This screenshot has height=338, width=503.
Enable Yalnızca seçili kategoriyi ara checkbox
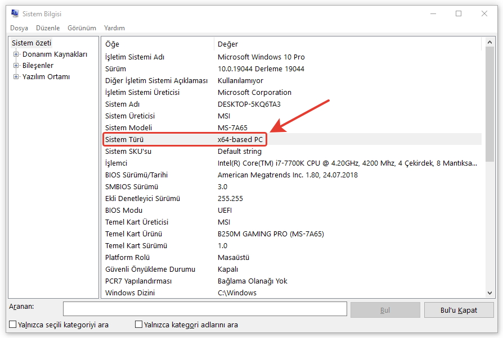pos(13,325)
